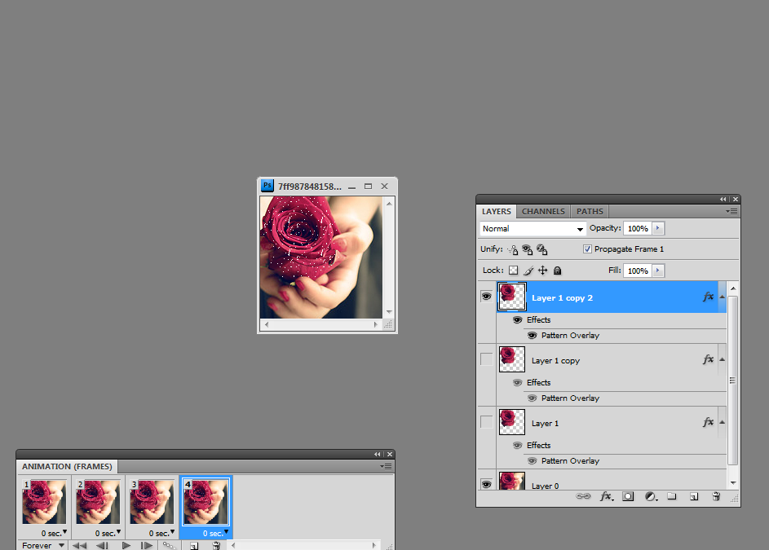The image size is (769, 550).
Task: Show the Layer 1 copy layer
Action: pyautogui.click(x=487, y=359)
